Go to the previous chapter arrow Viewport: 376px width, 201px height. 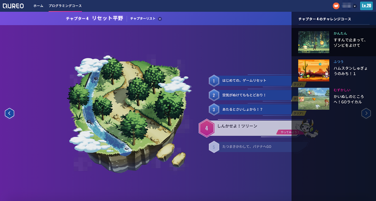[x=9, y=113]
